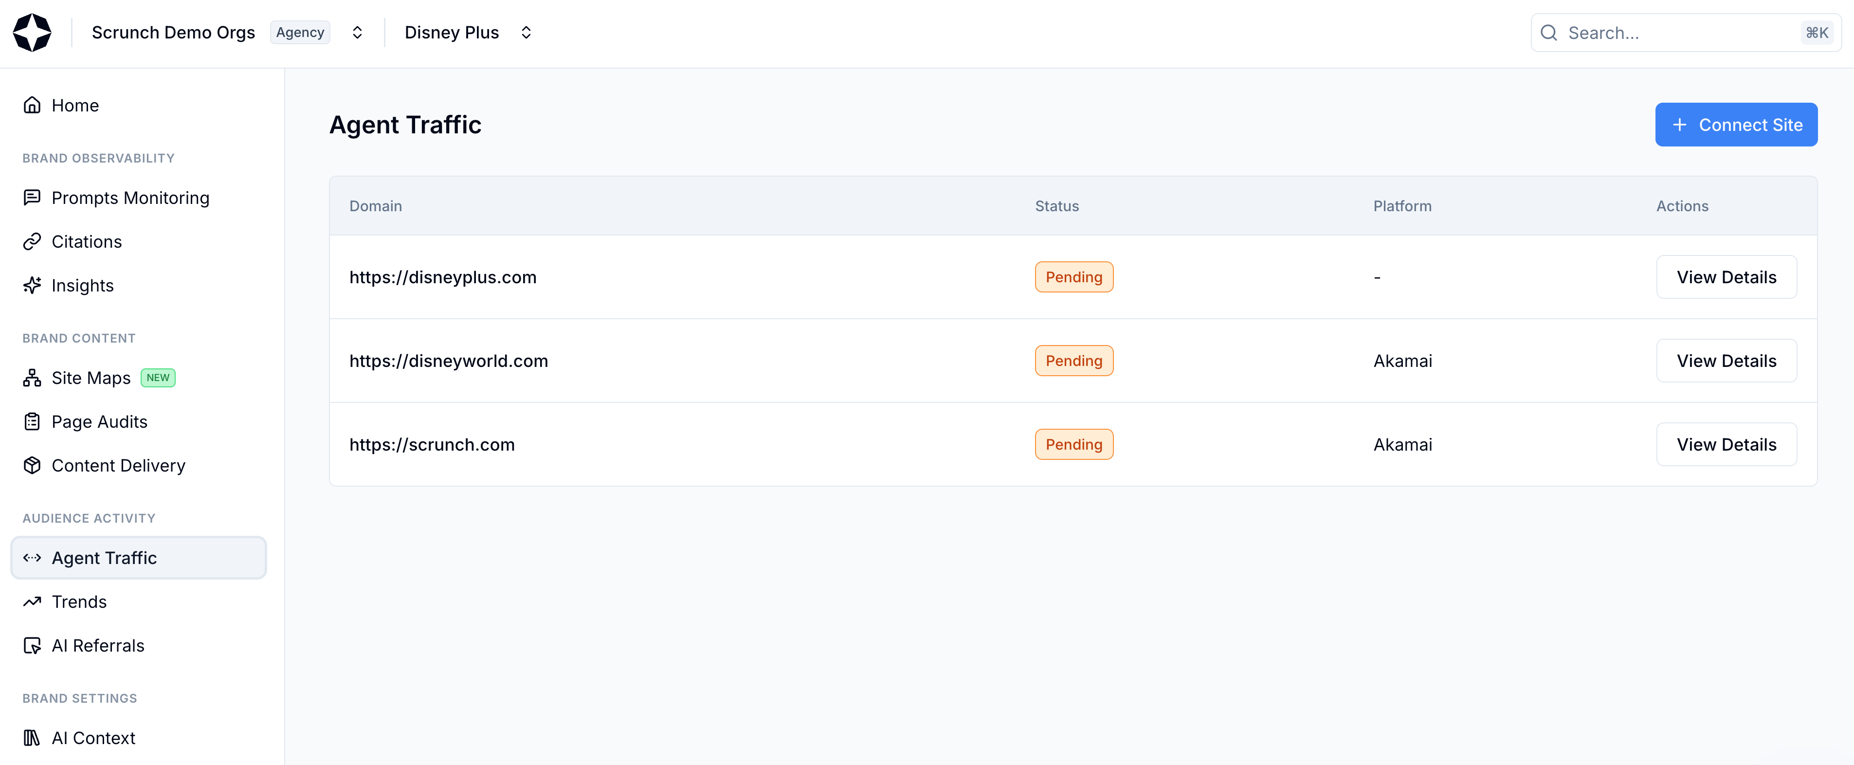Click the Scrunch Demo Orgs name

click(173, 33)
